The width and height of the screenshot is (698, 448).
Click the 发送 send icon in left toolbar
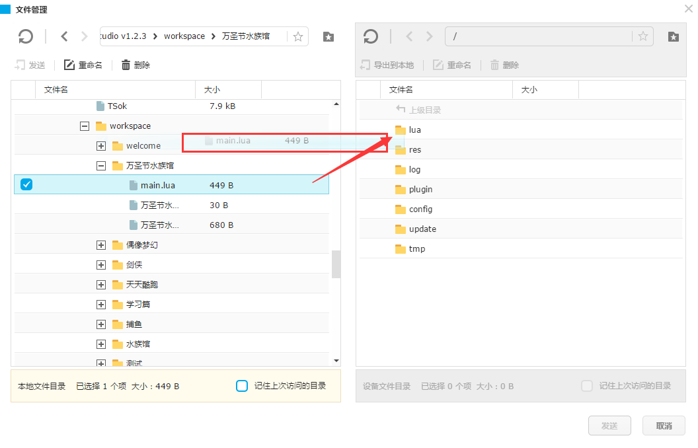click(19, 64)
